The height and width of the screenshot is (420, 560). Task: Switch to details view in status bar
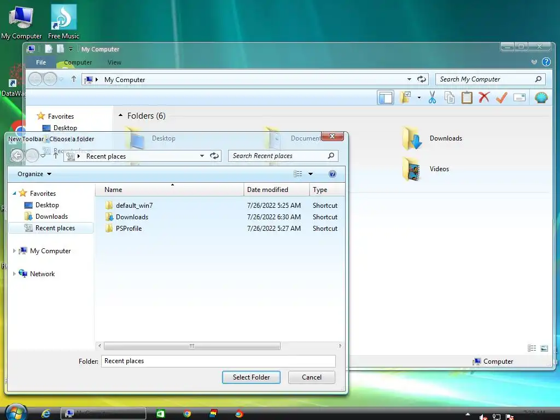[532, 348]
